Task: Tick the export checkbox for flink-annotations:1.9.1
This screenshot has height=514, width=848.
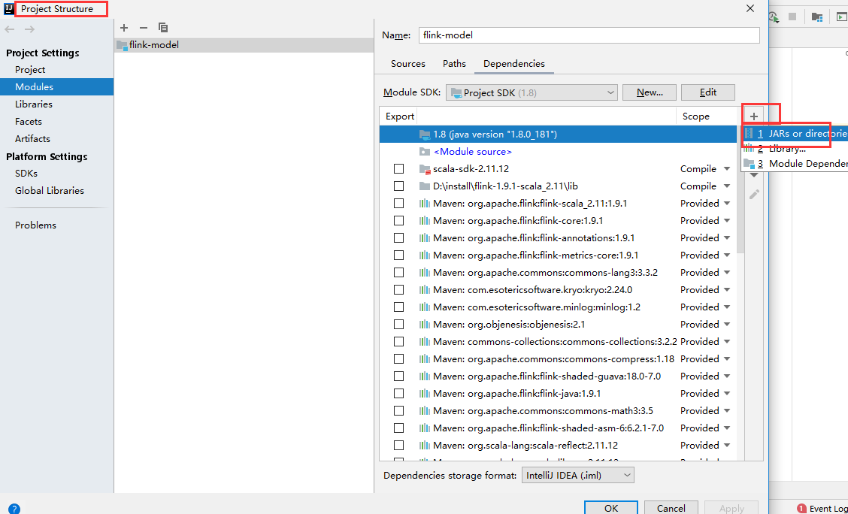Action: [399, 237]
